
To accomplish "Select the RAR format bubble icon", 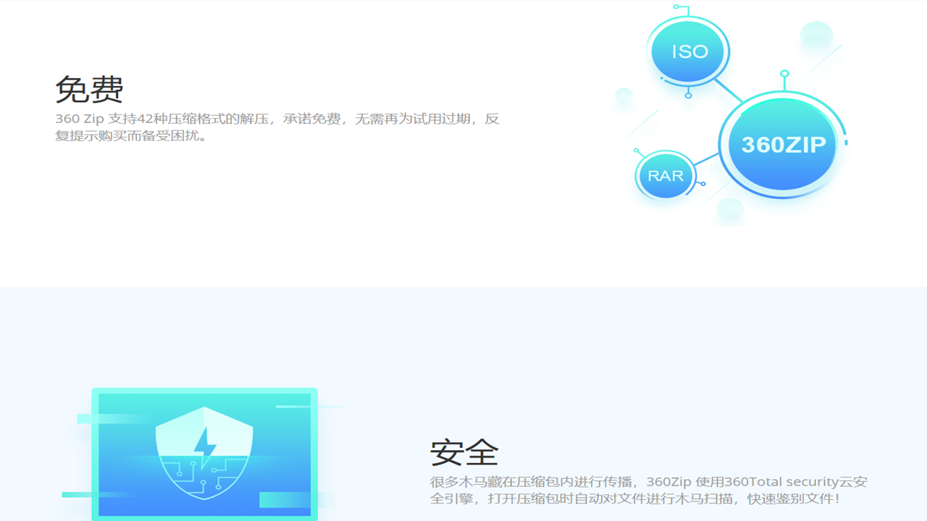I will pos(664,175).
